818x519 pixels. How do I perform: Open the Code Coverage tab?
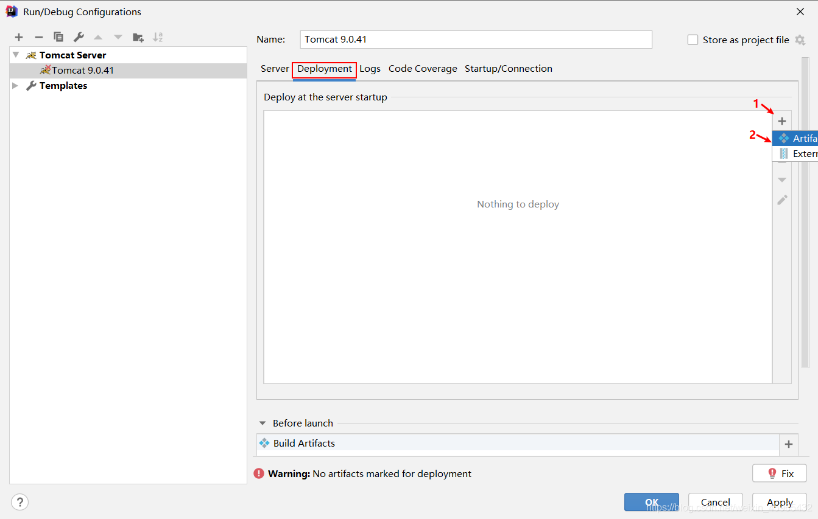423,69
